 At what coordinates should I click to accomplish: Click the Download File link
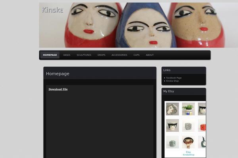[x=58, y=89]
